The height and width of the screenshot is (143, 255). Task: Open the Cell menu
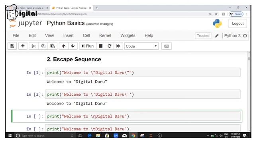[x=86, y=35]
